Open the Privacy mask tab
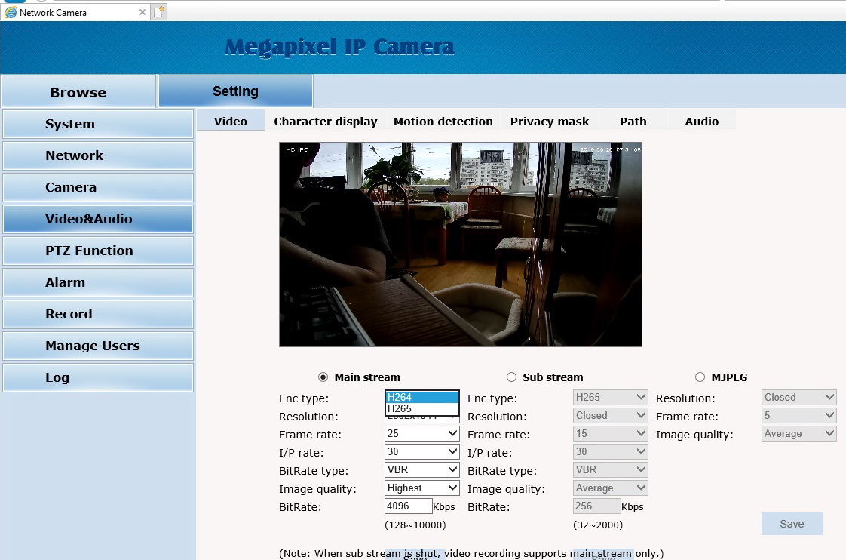The width and height of the screenshot is (846, 560). [549, 121]
